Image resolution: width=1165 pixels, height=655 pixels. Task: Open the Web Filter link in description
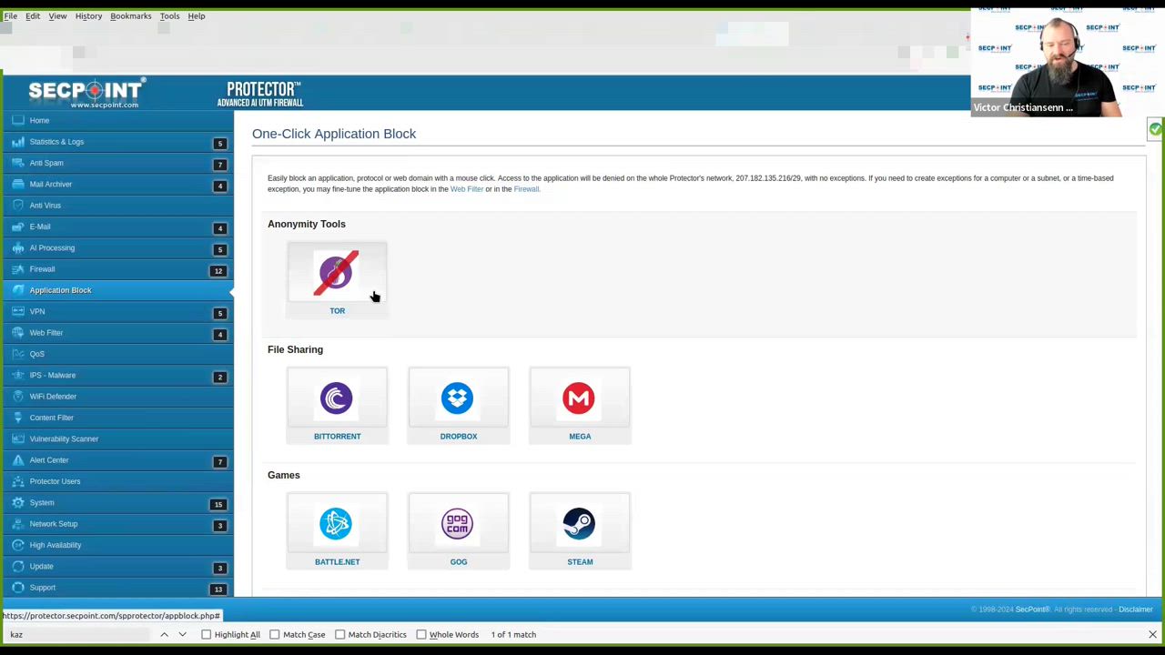click(466, 189)
